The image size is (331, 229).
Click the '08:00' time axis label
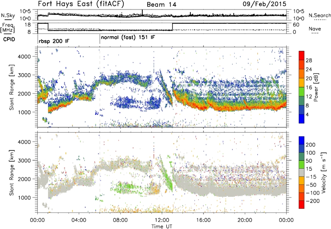pos(120,220)
